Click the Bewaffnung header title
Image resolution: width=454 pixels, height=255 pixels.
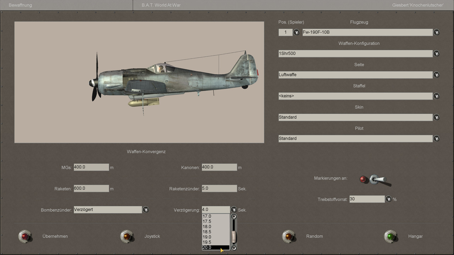tap(20, 5)
